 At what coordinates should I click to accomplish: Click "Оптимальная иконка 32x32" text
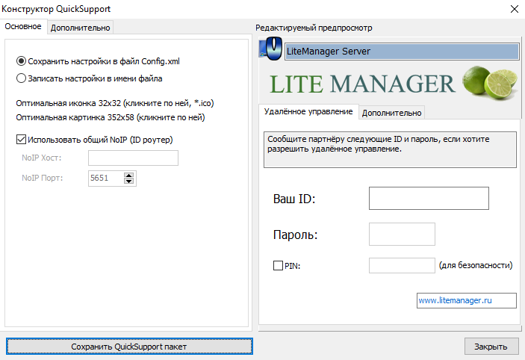click(115, 103)
